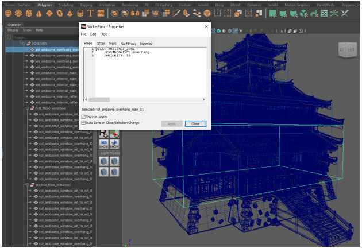Image resolution: width=362 pixels, height=248 pixels.
Task: Collapse the first_floor_windows group
Action: coord(26,108)
